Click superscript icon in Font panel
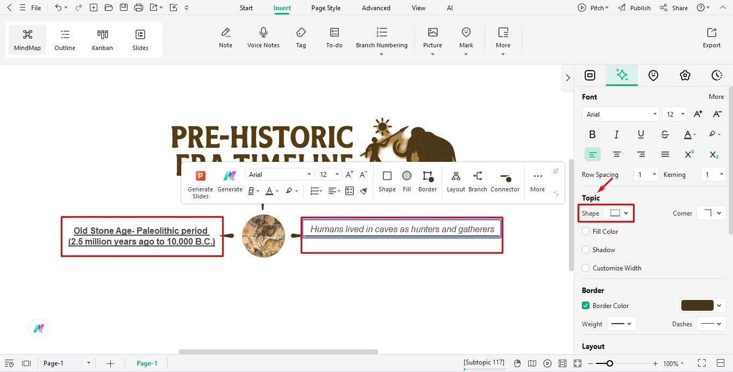Image resolution: width=733 pixels, height=372 pixels. point(689,154)
